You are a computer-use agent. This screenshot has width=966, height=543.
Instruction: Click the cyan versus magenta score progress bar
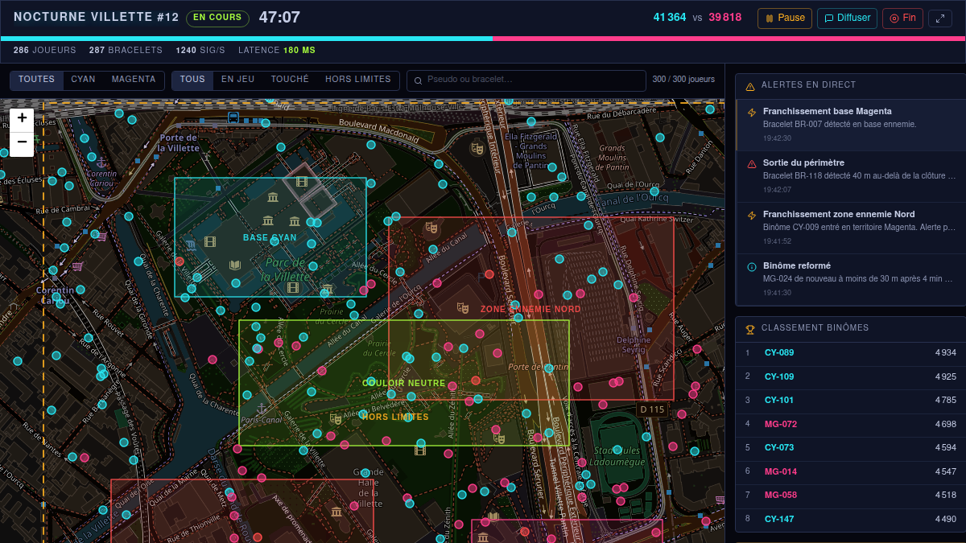[x=483, y=38]
